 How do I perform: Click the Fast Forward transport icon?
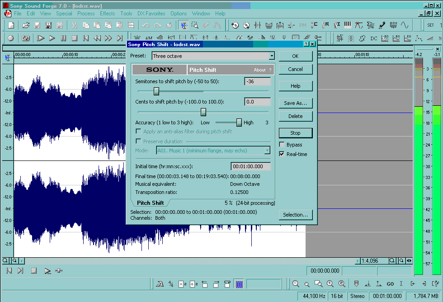[108, 38]
